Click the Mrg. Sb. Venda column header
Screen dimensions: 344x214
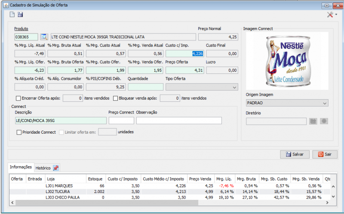pos(307,179)
